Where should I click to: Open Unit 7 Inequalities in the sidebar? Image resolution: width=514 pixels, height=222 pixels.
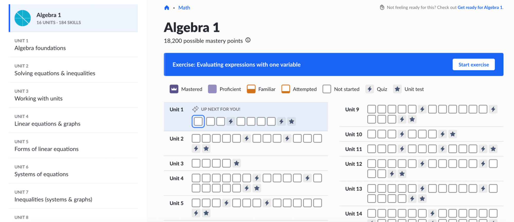click(53, 199)
